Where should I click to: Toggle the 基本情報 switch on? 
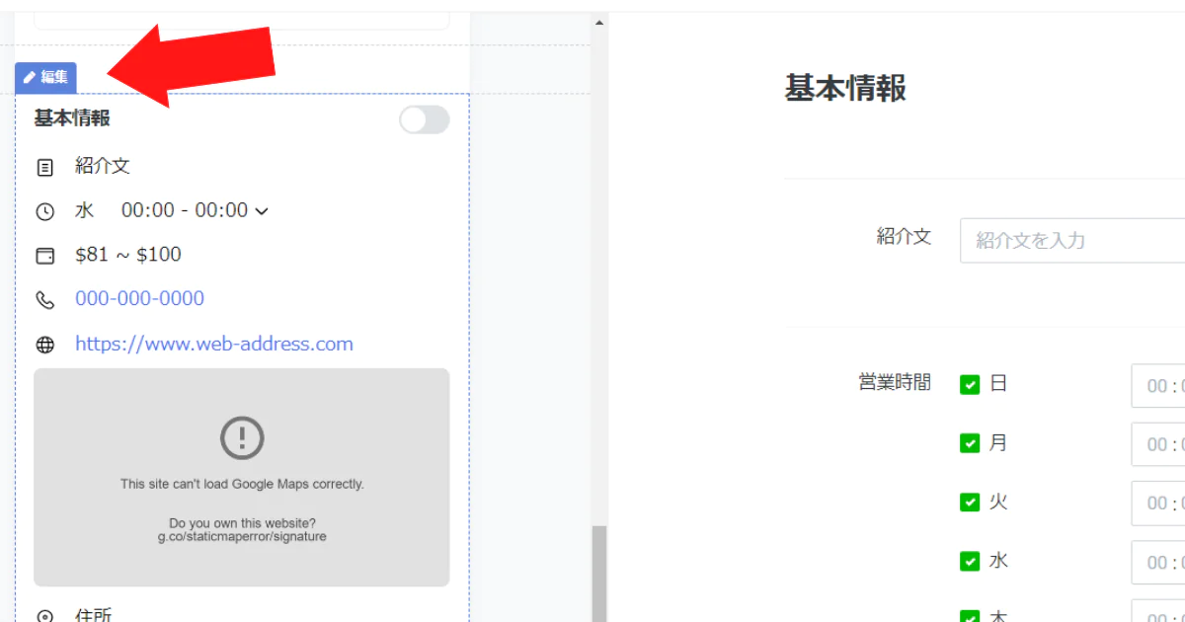[424, 119]
